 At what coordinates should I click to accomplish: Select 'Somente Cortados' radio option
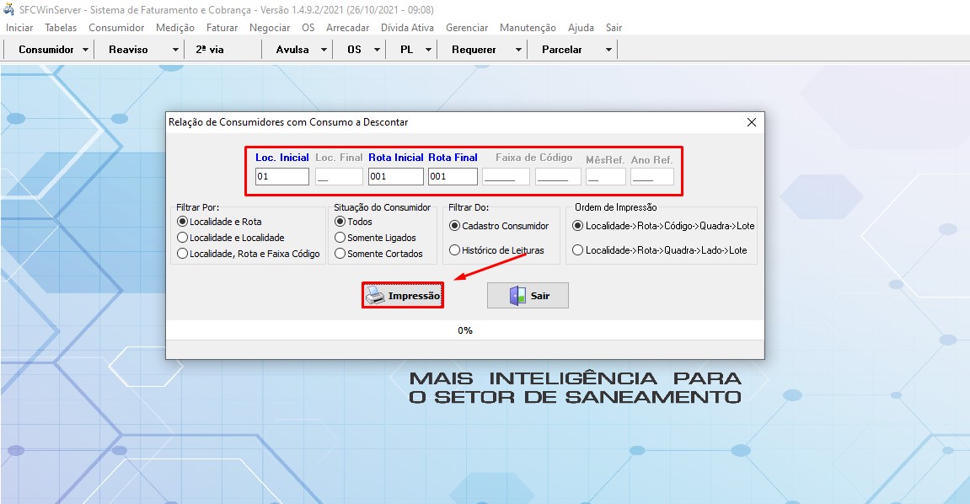[340, 253]
